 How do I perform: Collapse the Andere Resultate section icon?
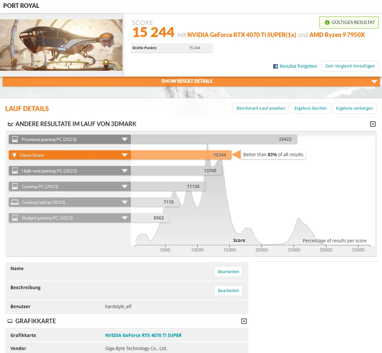pyautogui.click(x=373, y=124)
